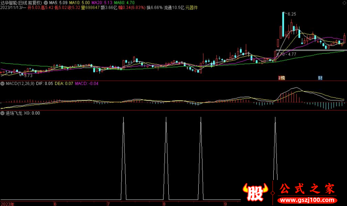Click the 额3.66亿 turnover amount value

coord(109,8)
